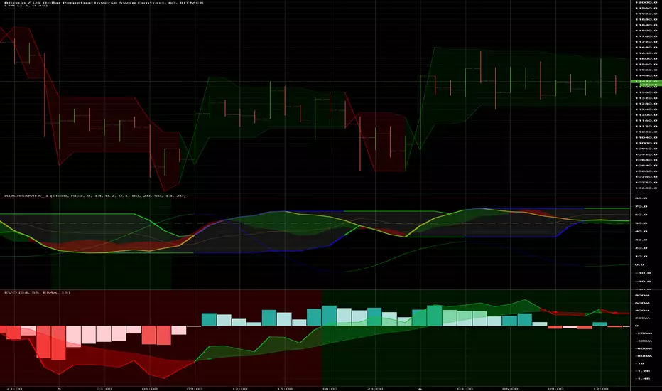This screenshot has height=391, width=662.
Task: Click the 800M label on KVO scale
Action: [x=643, y=296]
